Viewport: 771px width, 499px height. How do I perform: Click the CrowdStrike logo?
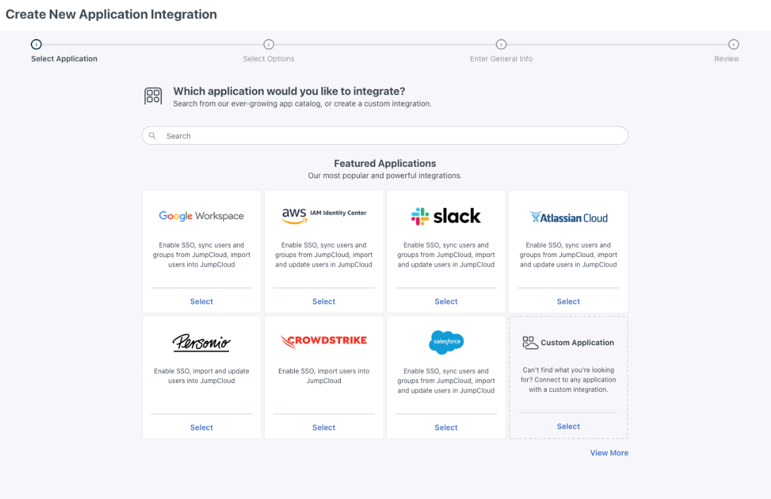[x=324, y=341]
